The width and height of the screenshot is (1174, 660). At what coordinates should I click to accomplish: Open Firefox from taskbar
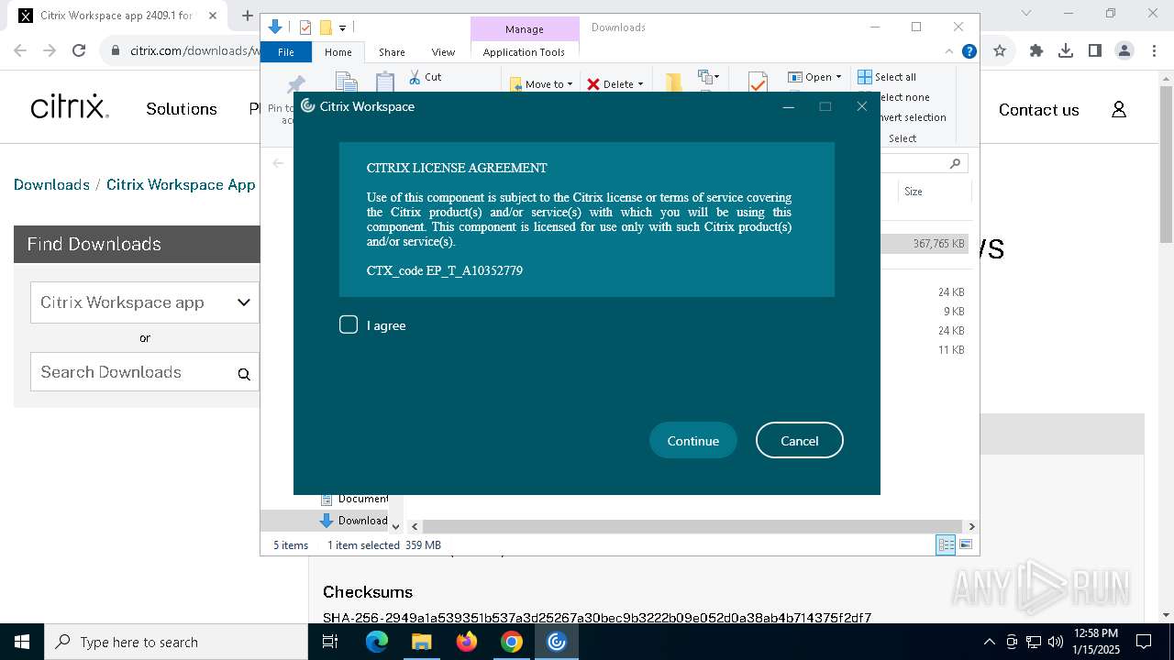pyautogui.click(x=467, y=642)
